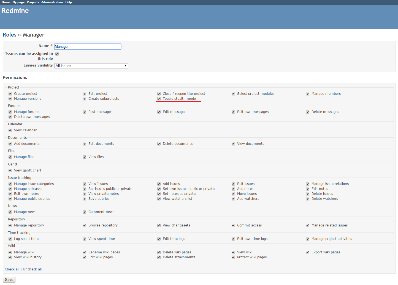Open the Administration menu

[52, 2]
